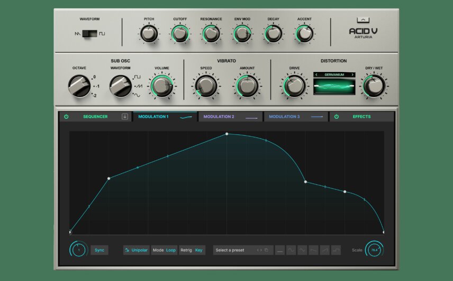Viewport: 453px width, 281px height.
Task: Click the Scale knob showing 76.4
Action: click(x=375, y=250)
